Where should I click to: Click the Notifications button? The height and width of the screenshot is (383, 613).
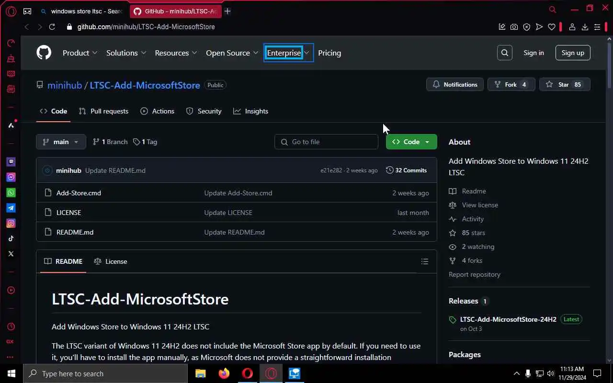tap(455, 84)
